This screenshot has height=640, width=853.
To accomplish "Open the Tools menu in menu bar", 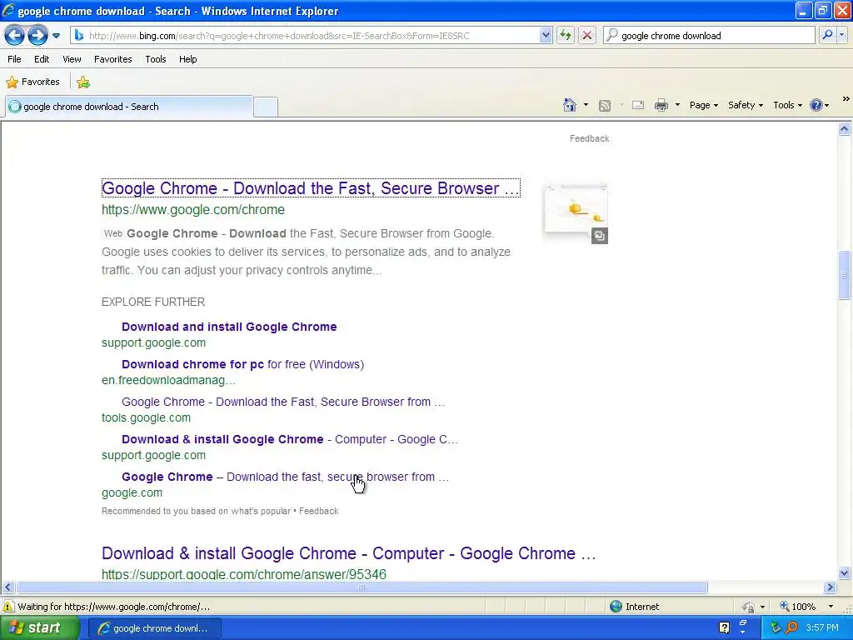I will click(156, 59).
